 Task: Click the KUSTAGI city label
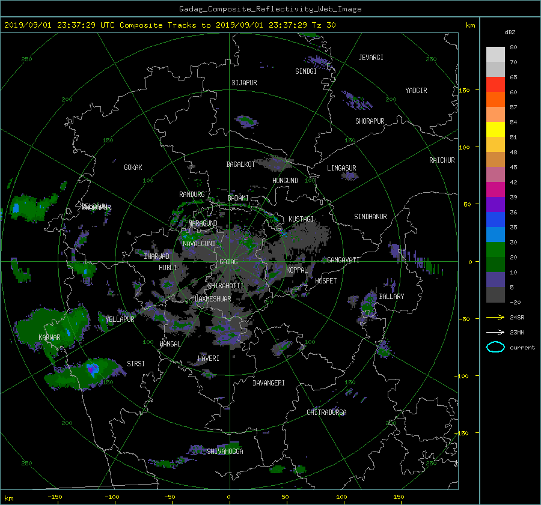click(x=301, y=219)
